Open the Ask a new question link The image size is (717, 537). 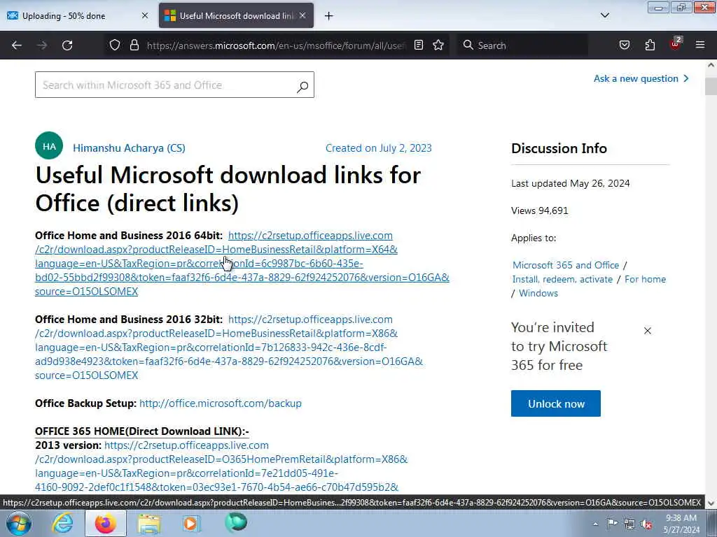641,78
